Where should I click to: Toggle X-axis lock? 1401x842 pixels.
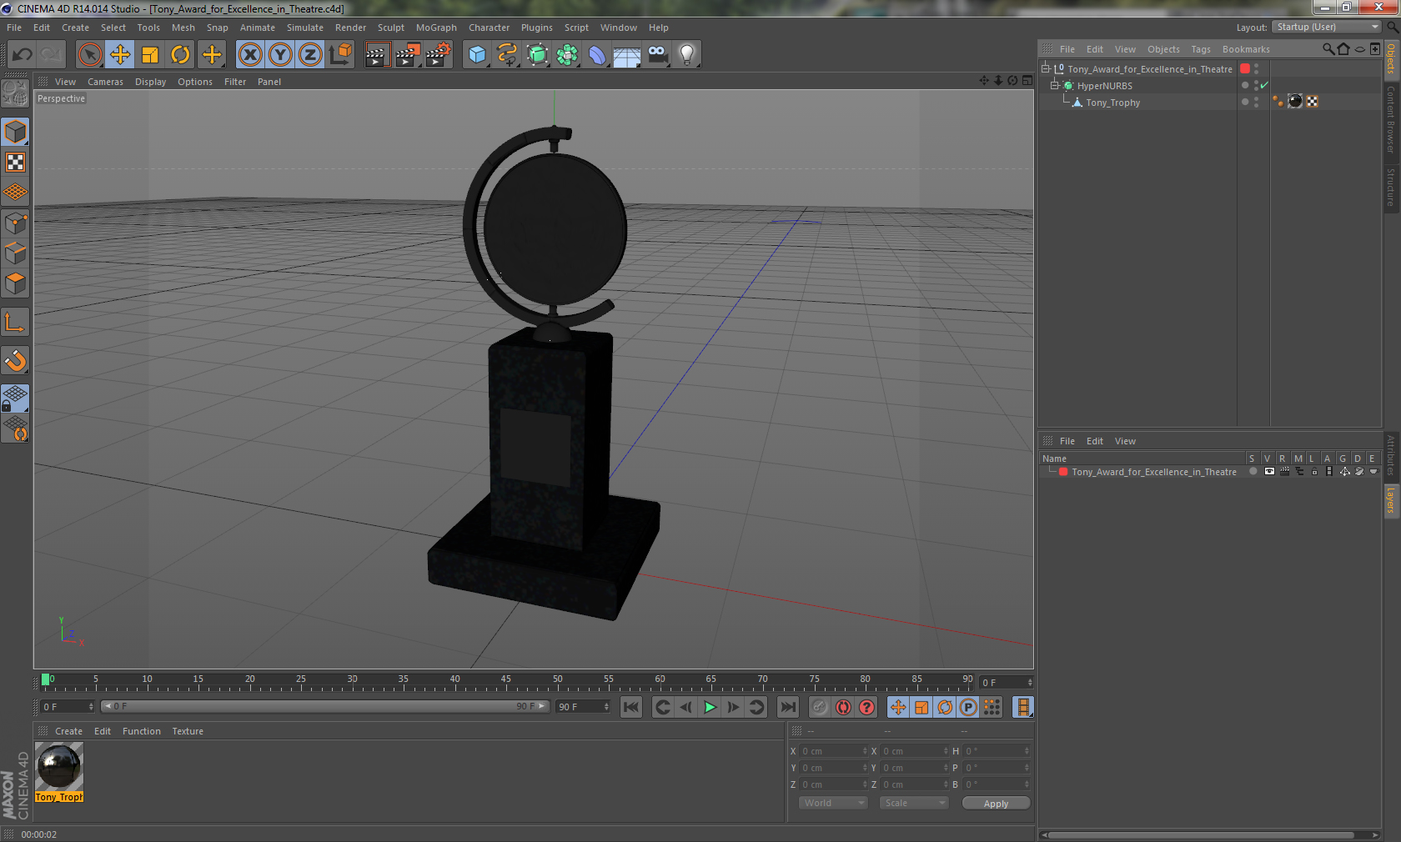(249, 55)
